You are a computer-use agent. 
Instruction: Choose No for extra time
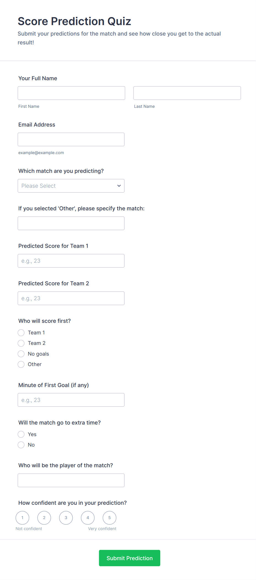coord(21,445)
